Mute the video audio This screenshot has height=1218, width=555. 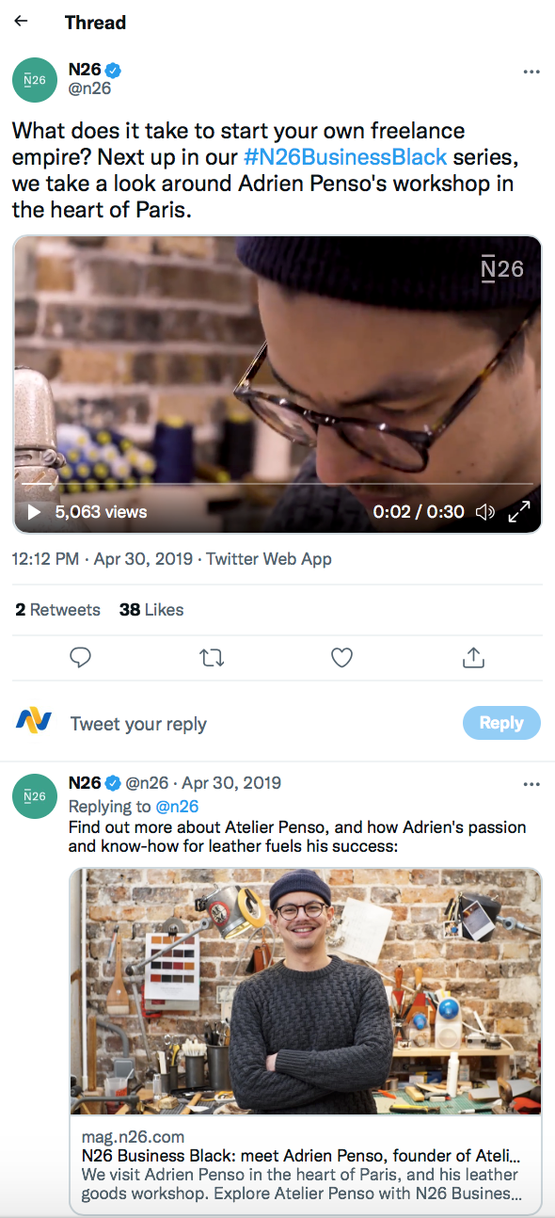coord(485,512)
